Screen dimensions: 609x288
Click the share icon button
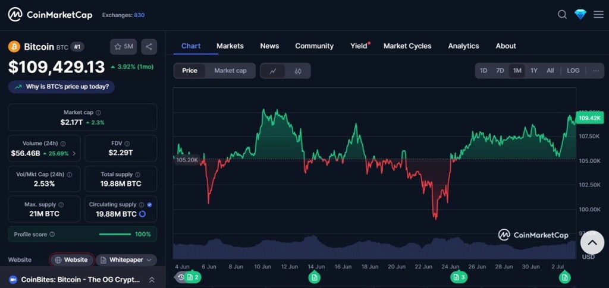(149, 47)
